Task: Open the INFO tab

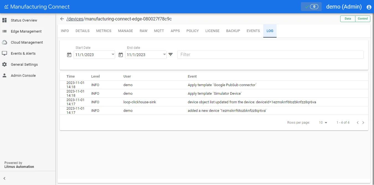Action: coord(65,31)
